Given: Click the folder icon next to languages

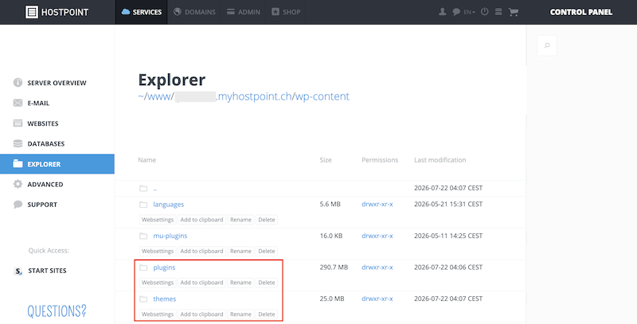Looking at the screenshot, I should (143, 205).
